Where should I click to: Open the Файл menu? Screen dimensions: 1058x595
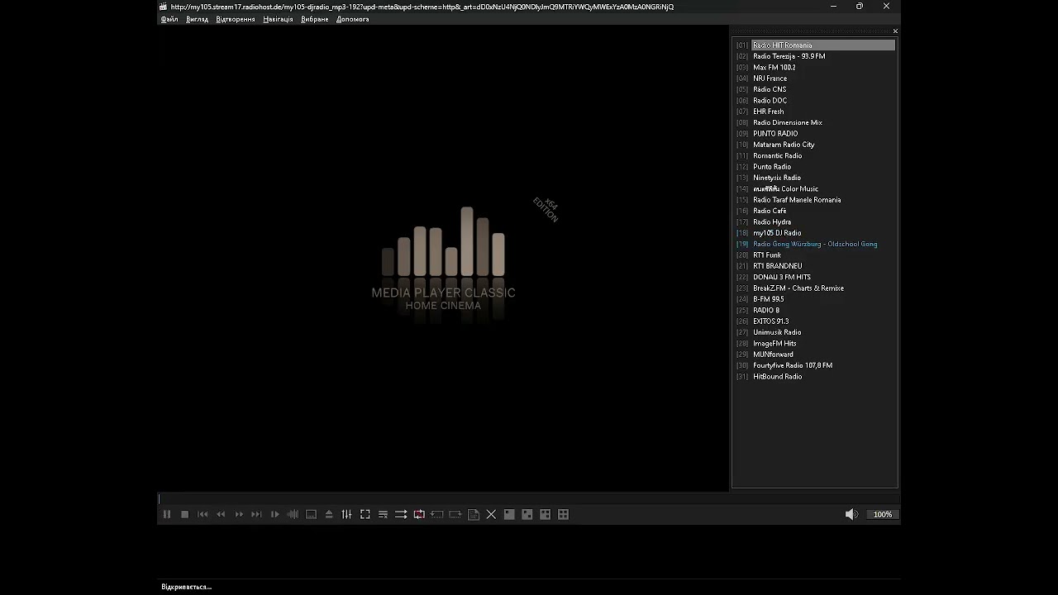tap(169, 19)
